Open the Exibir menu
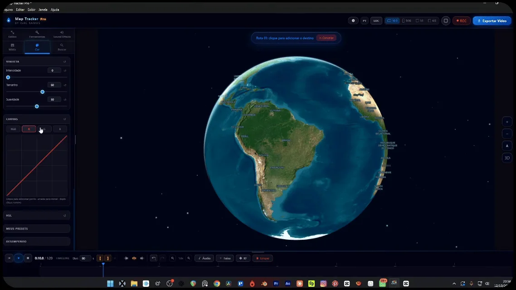Viewport: 516px width, 290px height. 32,10
